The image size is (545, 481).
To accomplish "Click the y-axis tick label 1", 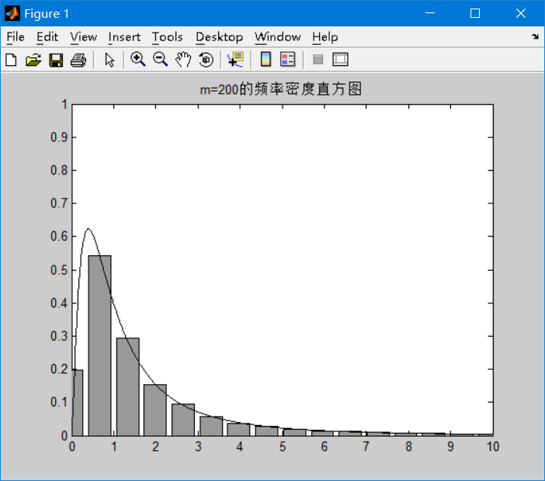I will point(64,104).
